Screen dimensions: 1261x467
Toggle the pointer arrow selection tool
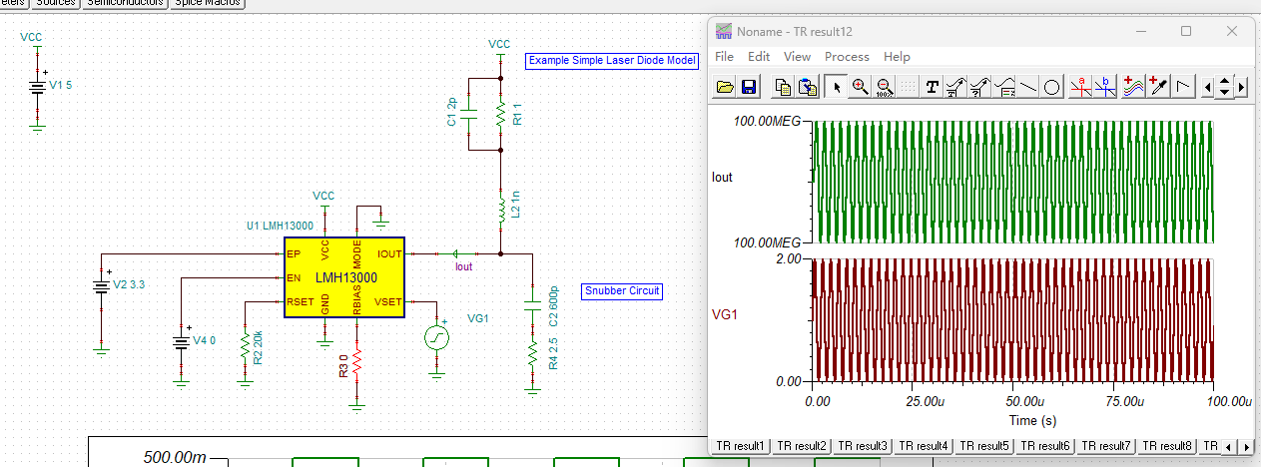tap(837, 87)
